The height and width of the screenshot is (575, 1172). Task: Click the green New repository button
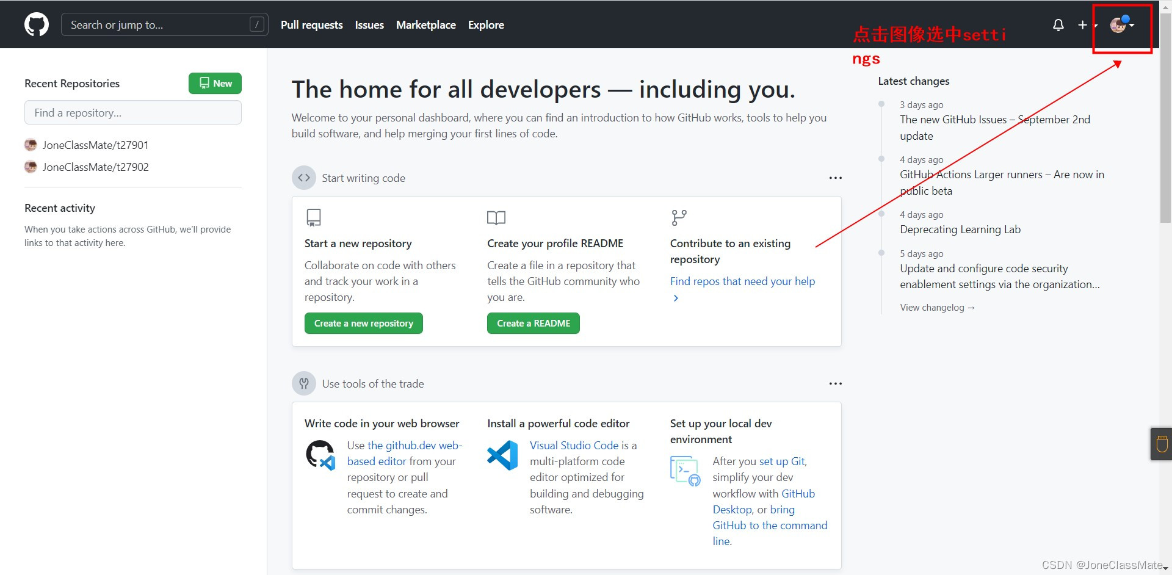[215, 84]
